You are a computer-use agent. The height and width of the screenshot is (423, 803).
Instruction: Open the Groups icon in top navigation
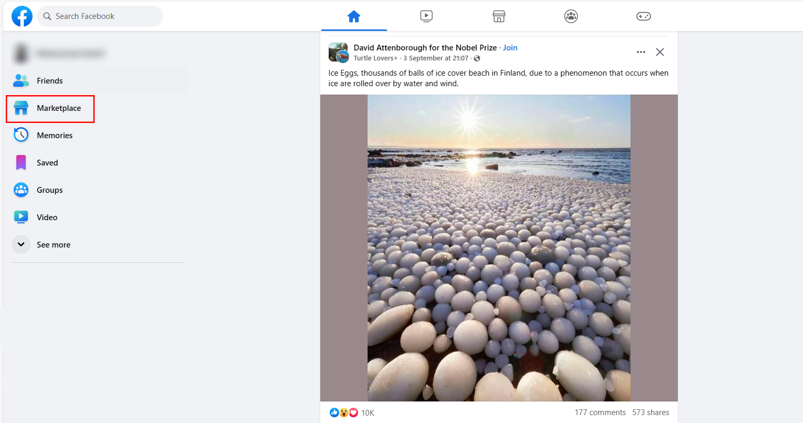pos(571,16)
